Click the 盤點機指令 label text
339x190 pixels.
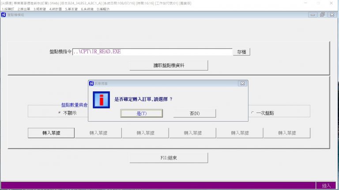point(60,52)
